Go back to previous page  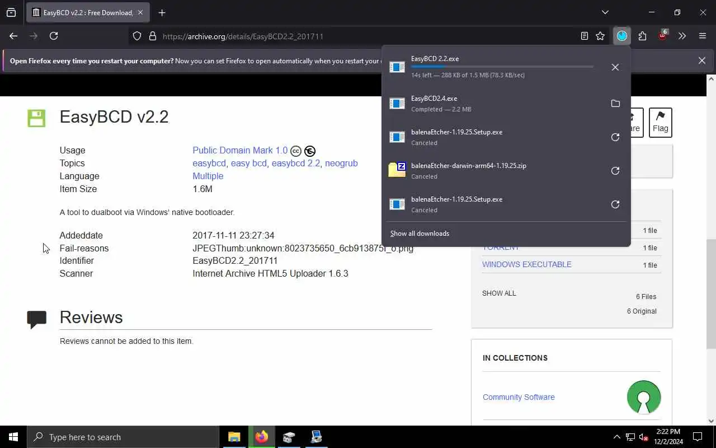point(13,36)
